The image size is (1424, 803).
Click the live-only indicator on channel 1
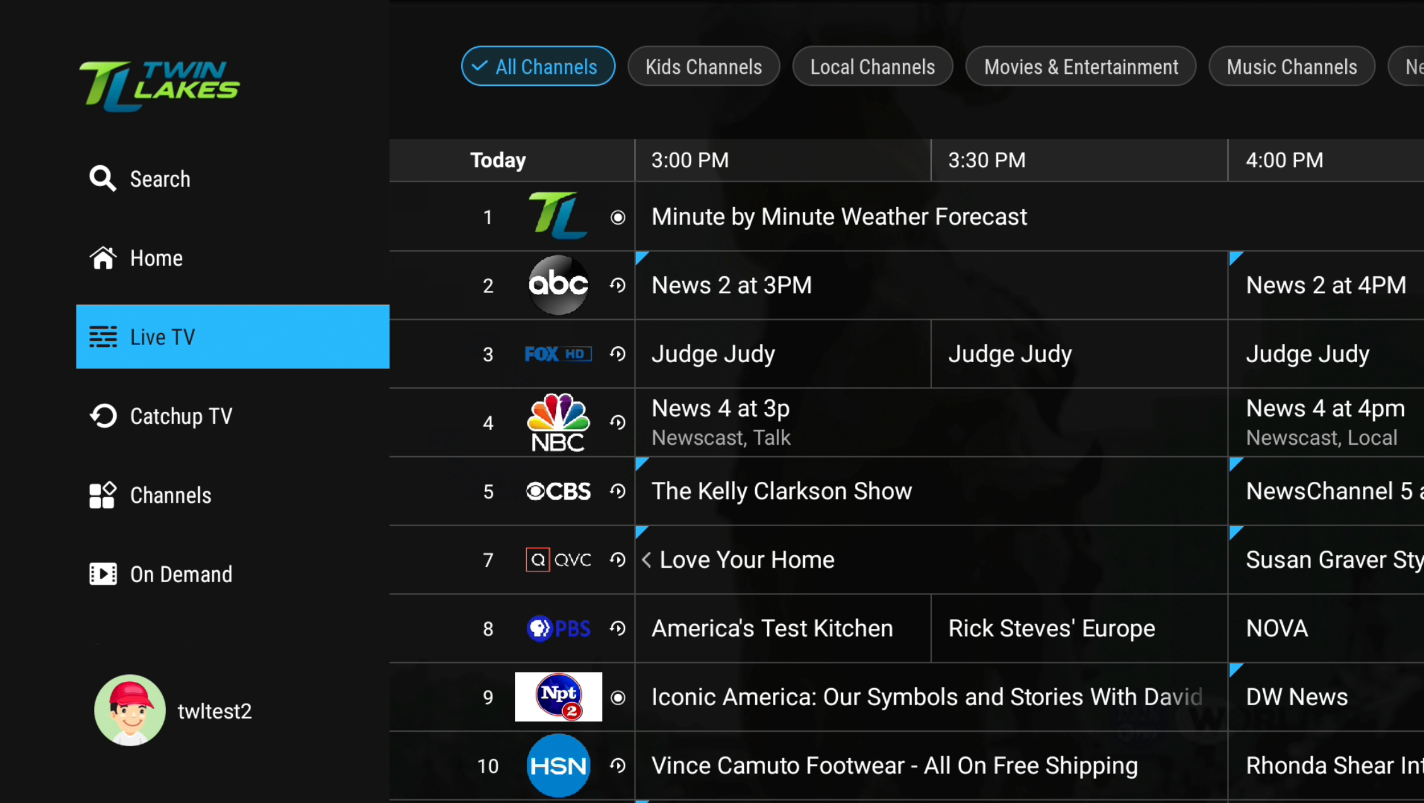618,217
